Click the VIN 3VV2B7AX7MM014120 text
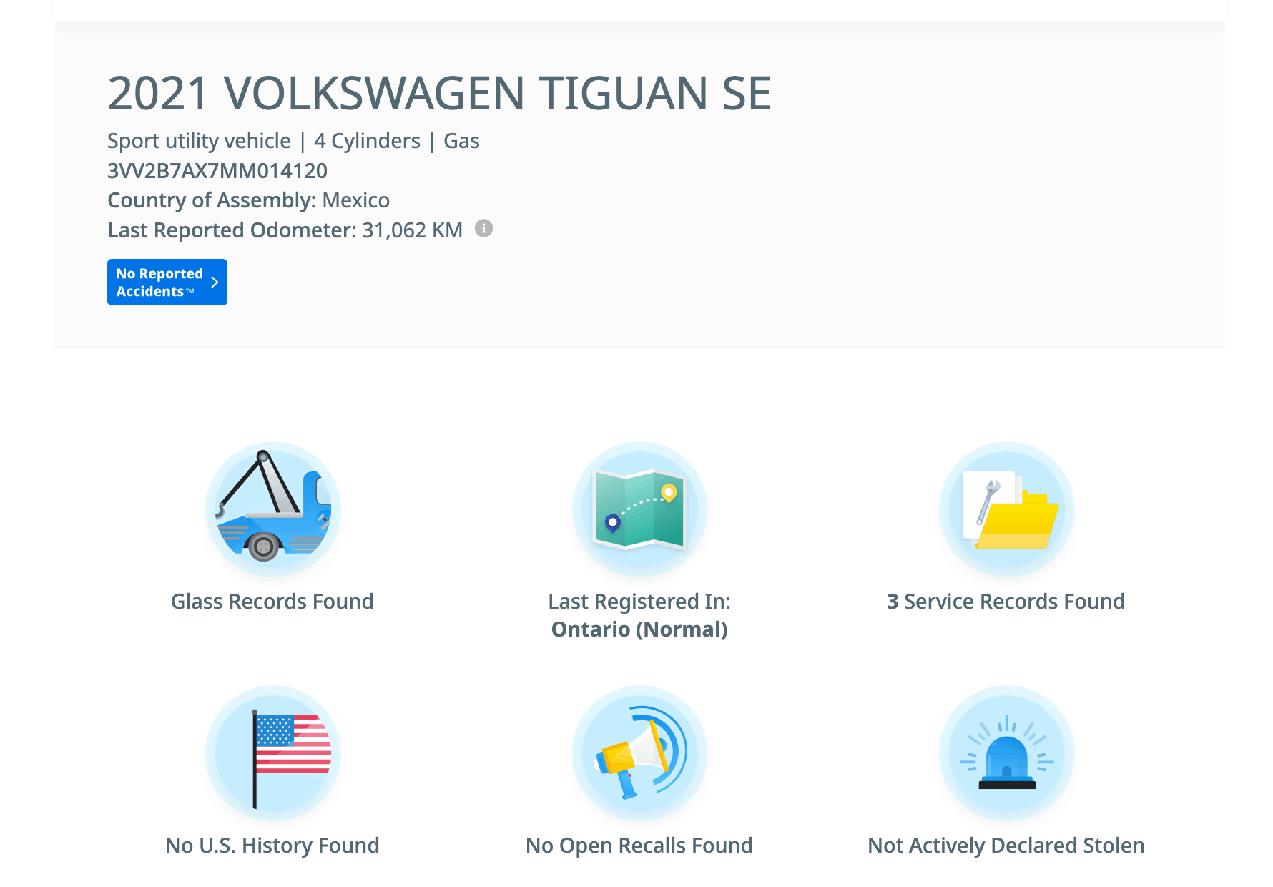 pos(217,171)
